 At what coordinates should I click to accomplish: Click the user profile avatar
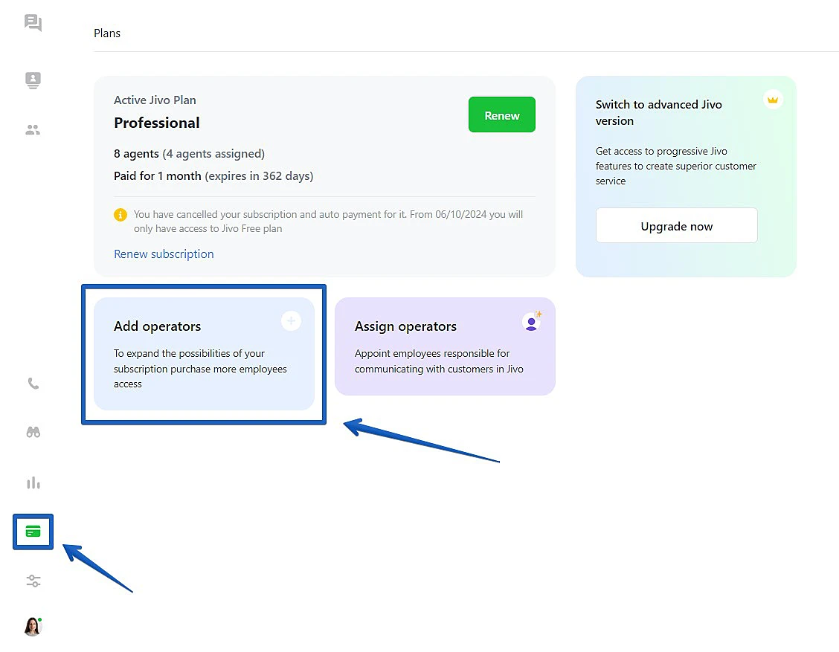33,626
